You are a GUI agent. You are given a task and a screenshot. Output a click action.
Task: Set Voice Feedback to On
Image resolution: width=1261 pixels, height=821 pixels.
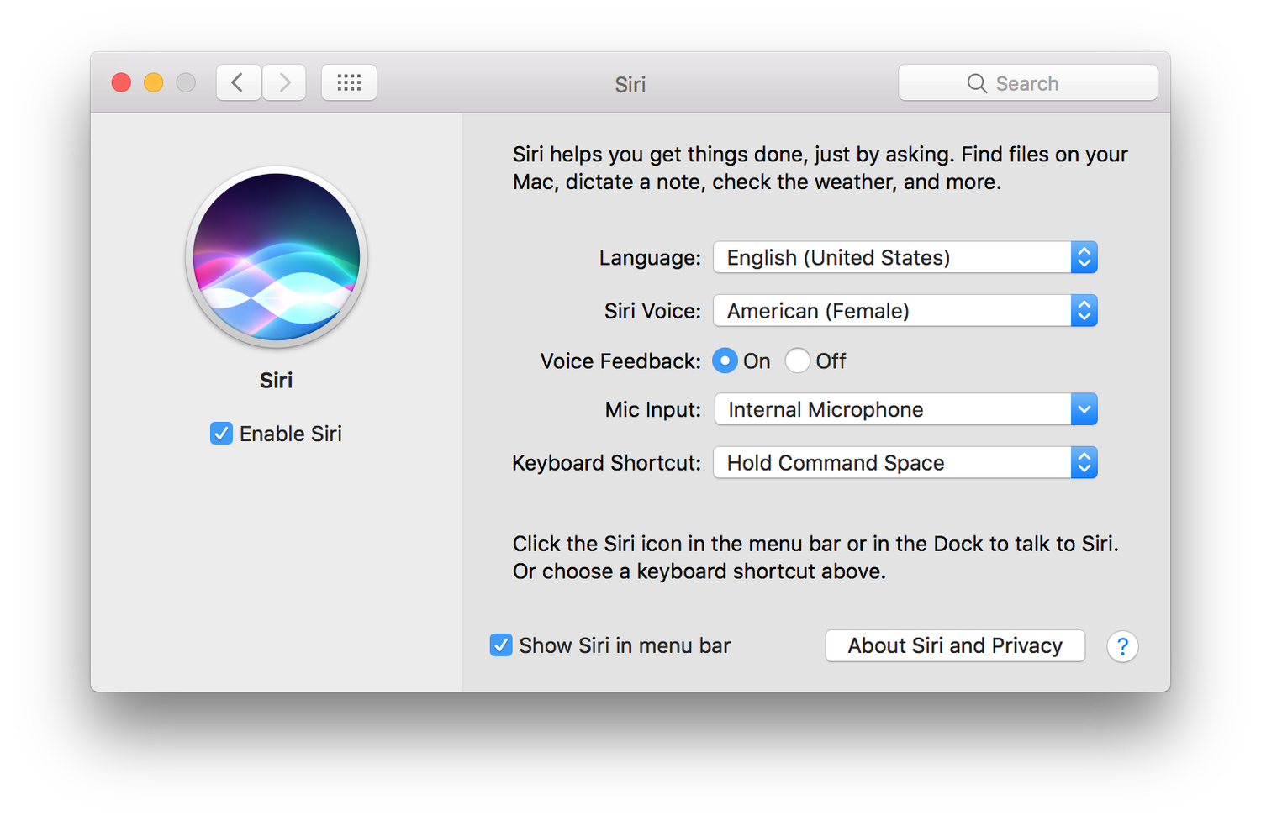(725, 361)
